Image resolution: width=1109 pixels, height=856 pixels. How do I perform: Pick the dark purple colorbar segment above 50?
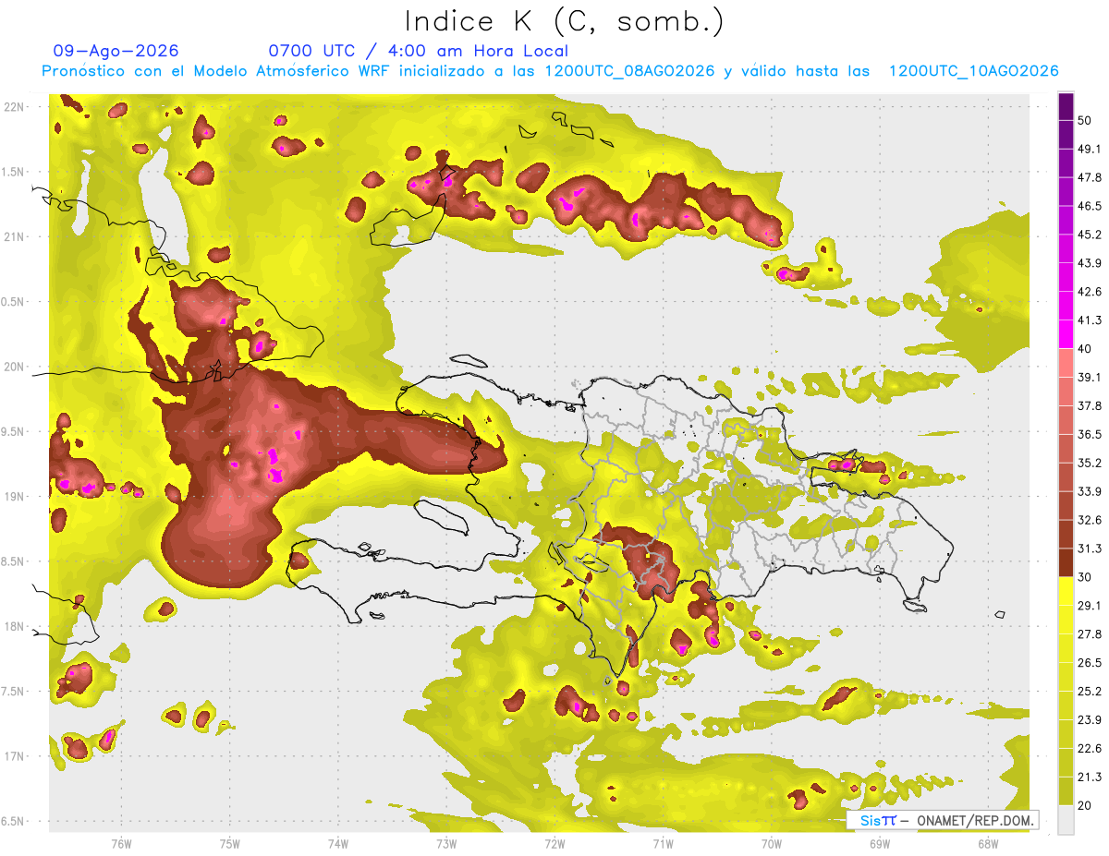(1066, 106)
